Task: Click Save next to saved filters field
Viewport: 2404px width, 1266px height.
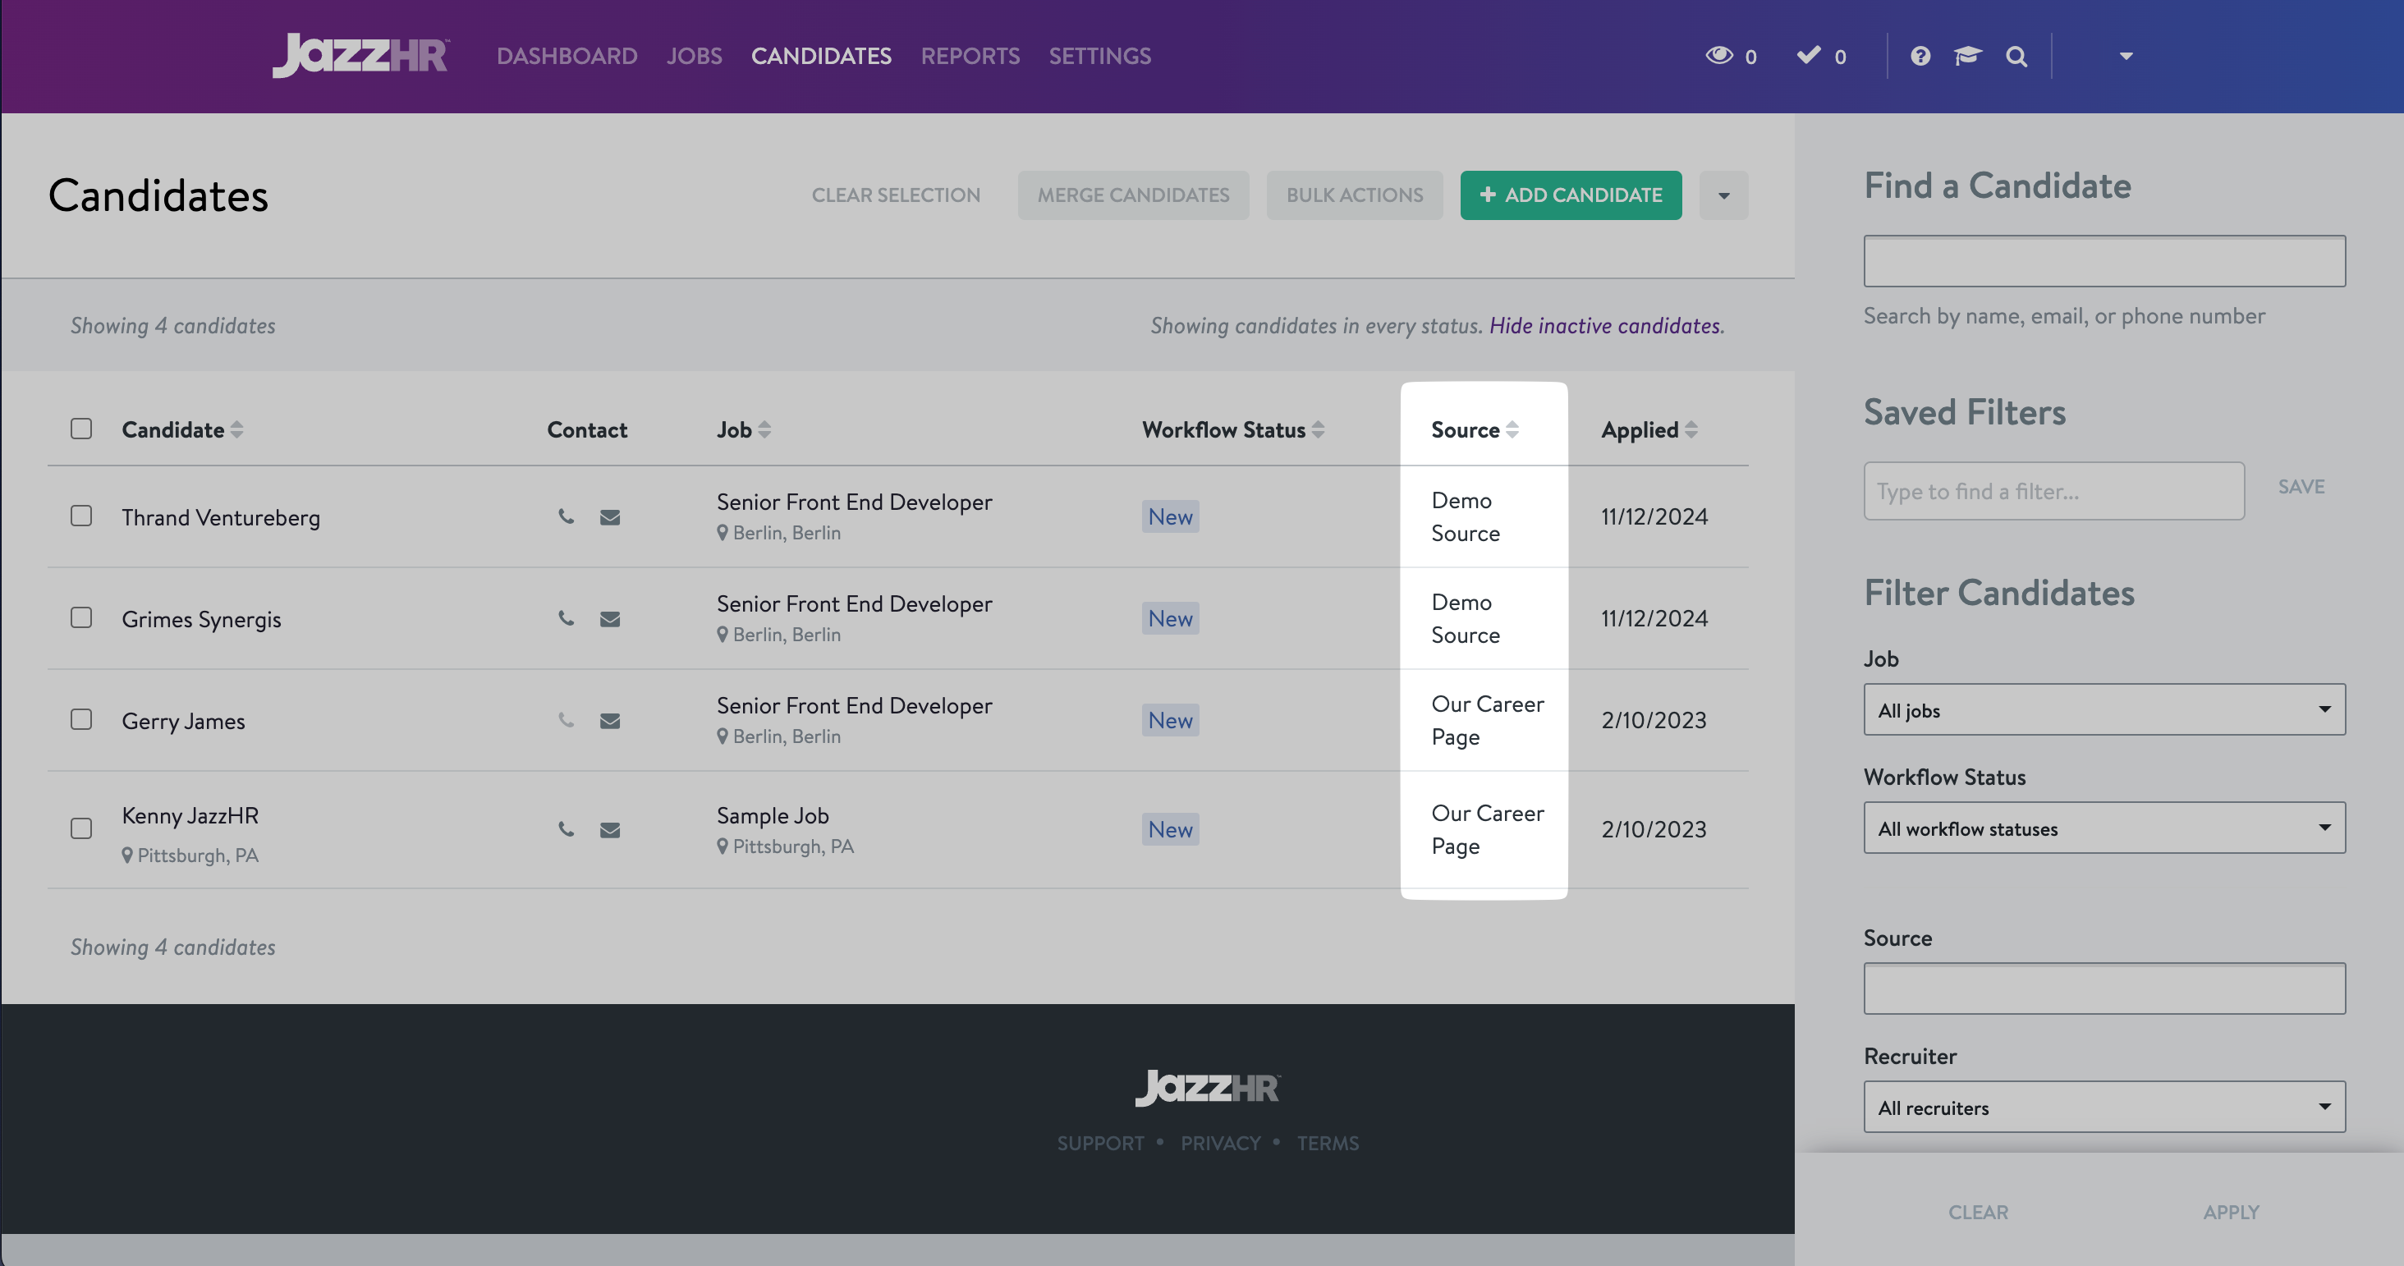Action: point(2301,487)
